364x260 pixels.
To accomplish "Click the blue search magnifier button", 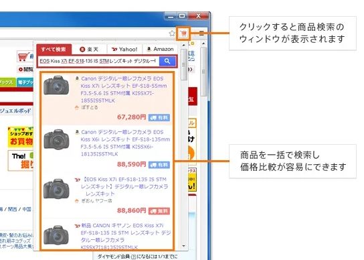I will pos(167,61).
